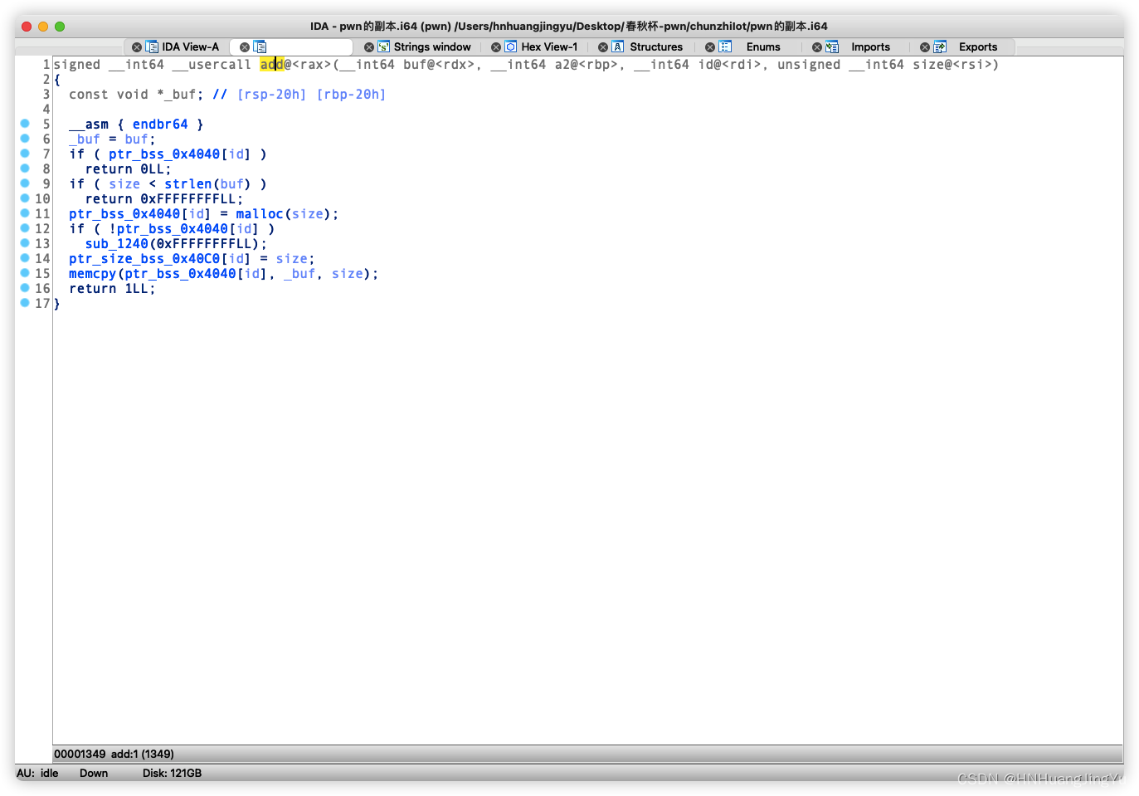Screen dimensions: 1139x796
Task: Close the Exports tab
Action: pyautogui.click(x=925, y=47)
